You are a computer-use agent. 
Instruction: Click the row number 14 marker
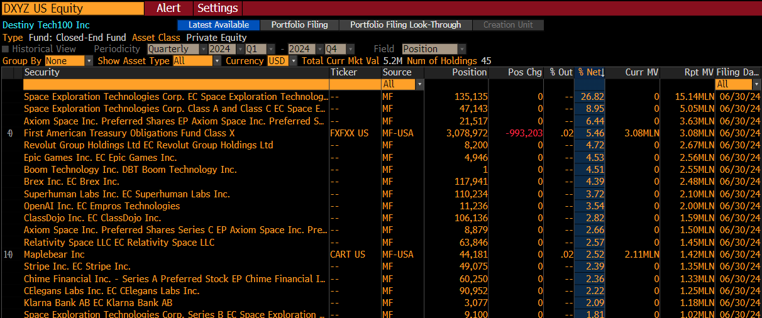(8, 255)
